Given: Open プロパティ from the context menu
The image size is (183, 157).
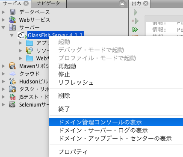Looking at the screenshot, I should pyautogui.click(x=116, y=151).
